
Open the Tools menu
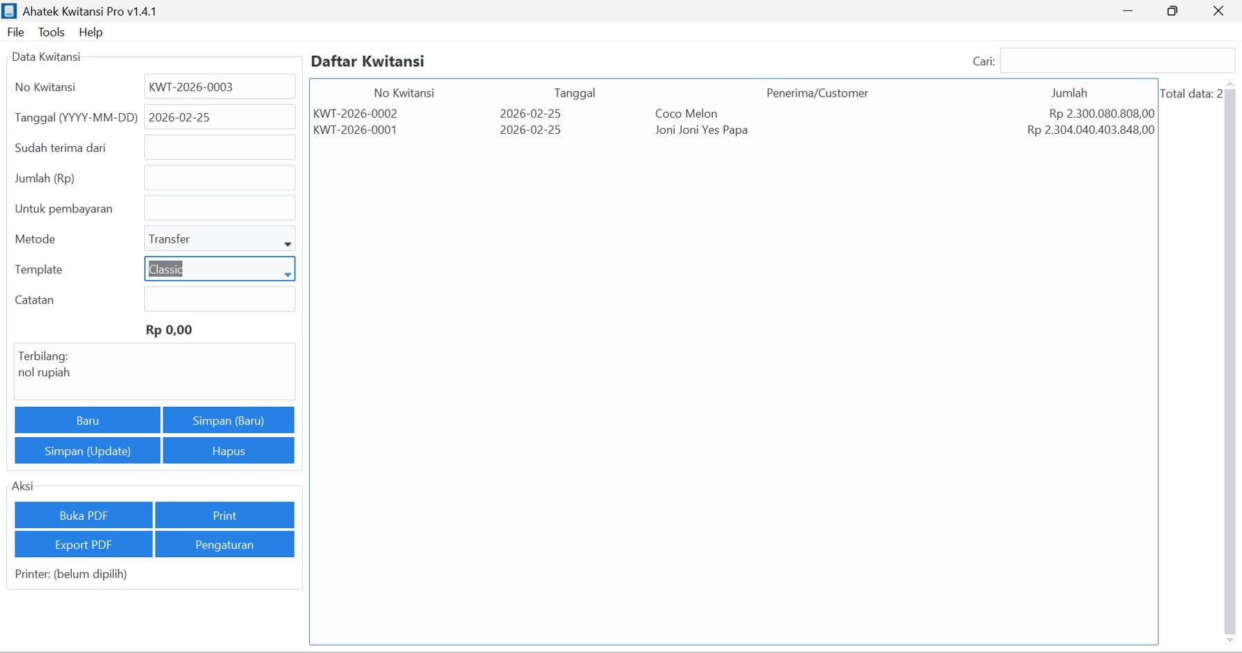[x=51, y=32]
